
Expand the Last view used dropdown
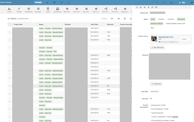[24, 19]
